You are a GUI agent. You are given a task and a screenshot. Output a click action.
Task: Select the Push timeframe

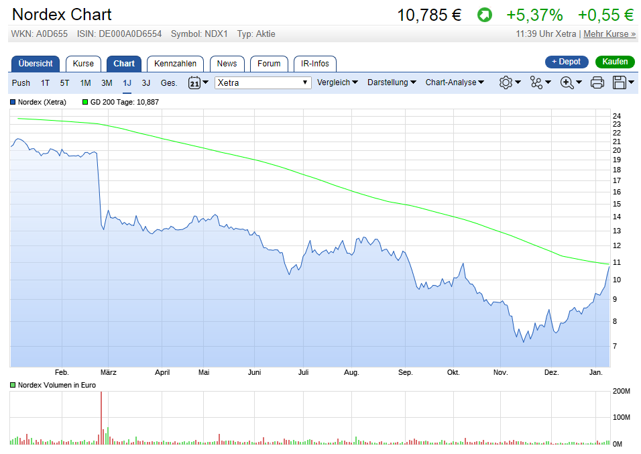(21, 83)
